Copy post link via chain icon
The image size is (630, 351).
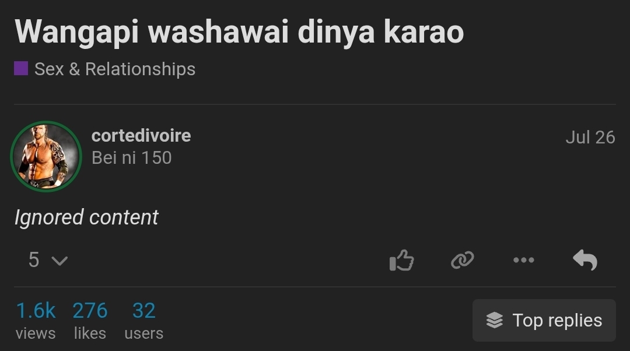pos(463,260)
